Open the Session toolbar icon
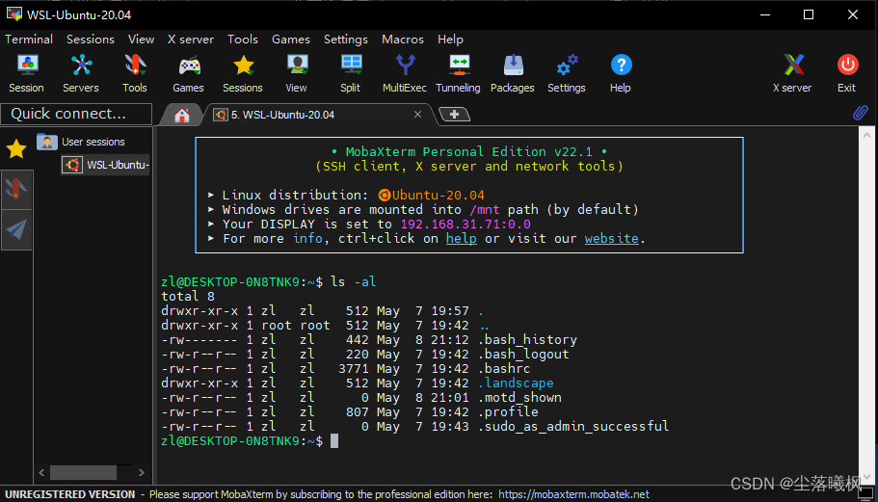This screenshot has width=878, height=502. [x=26, y=73]
